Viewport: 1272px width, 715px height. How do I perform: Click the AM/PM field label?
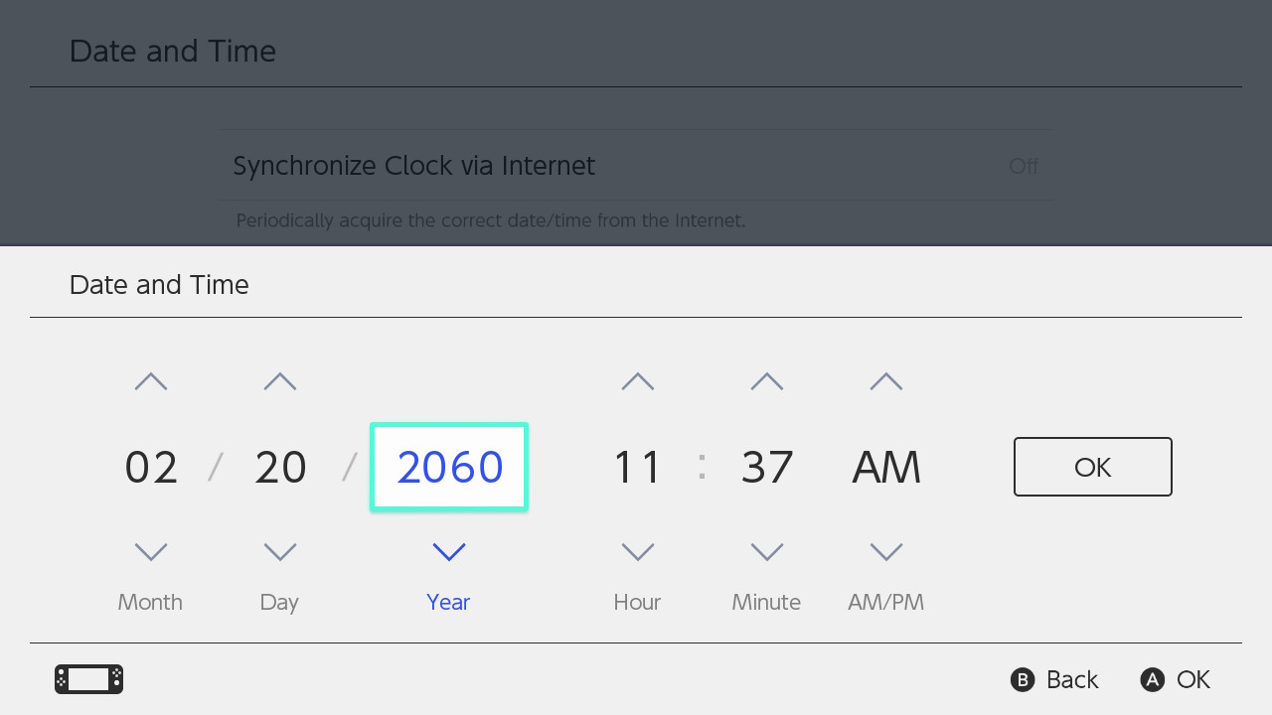coord(885,602)
